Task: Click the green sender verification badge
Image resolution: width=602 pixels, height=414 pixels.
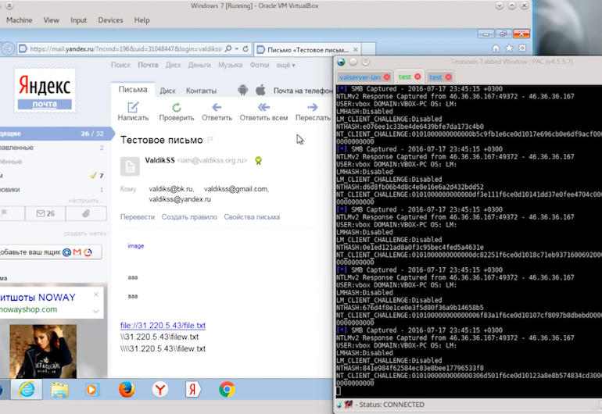Action: (258, 161)
